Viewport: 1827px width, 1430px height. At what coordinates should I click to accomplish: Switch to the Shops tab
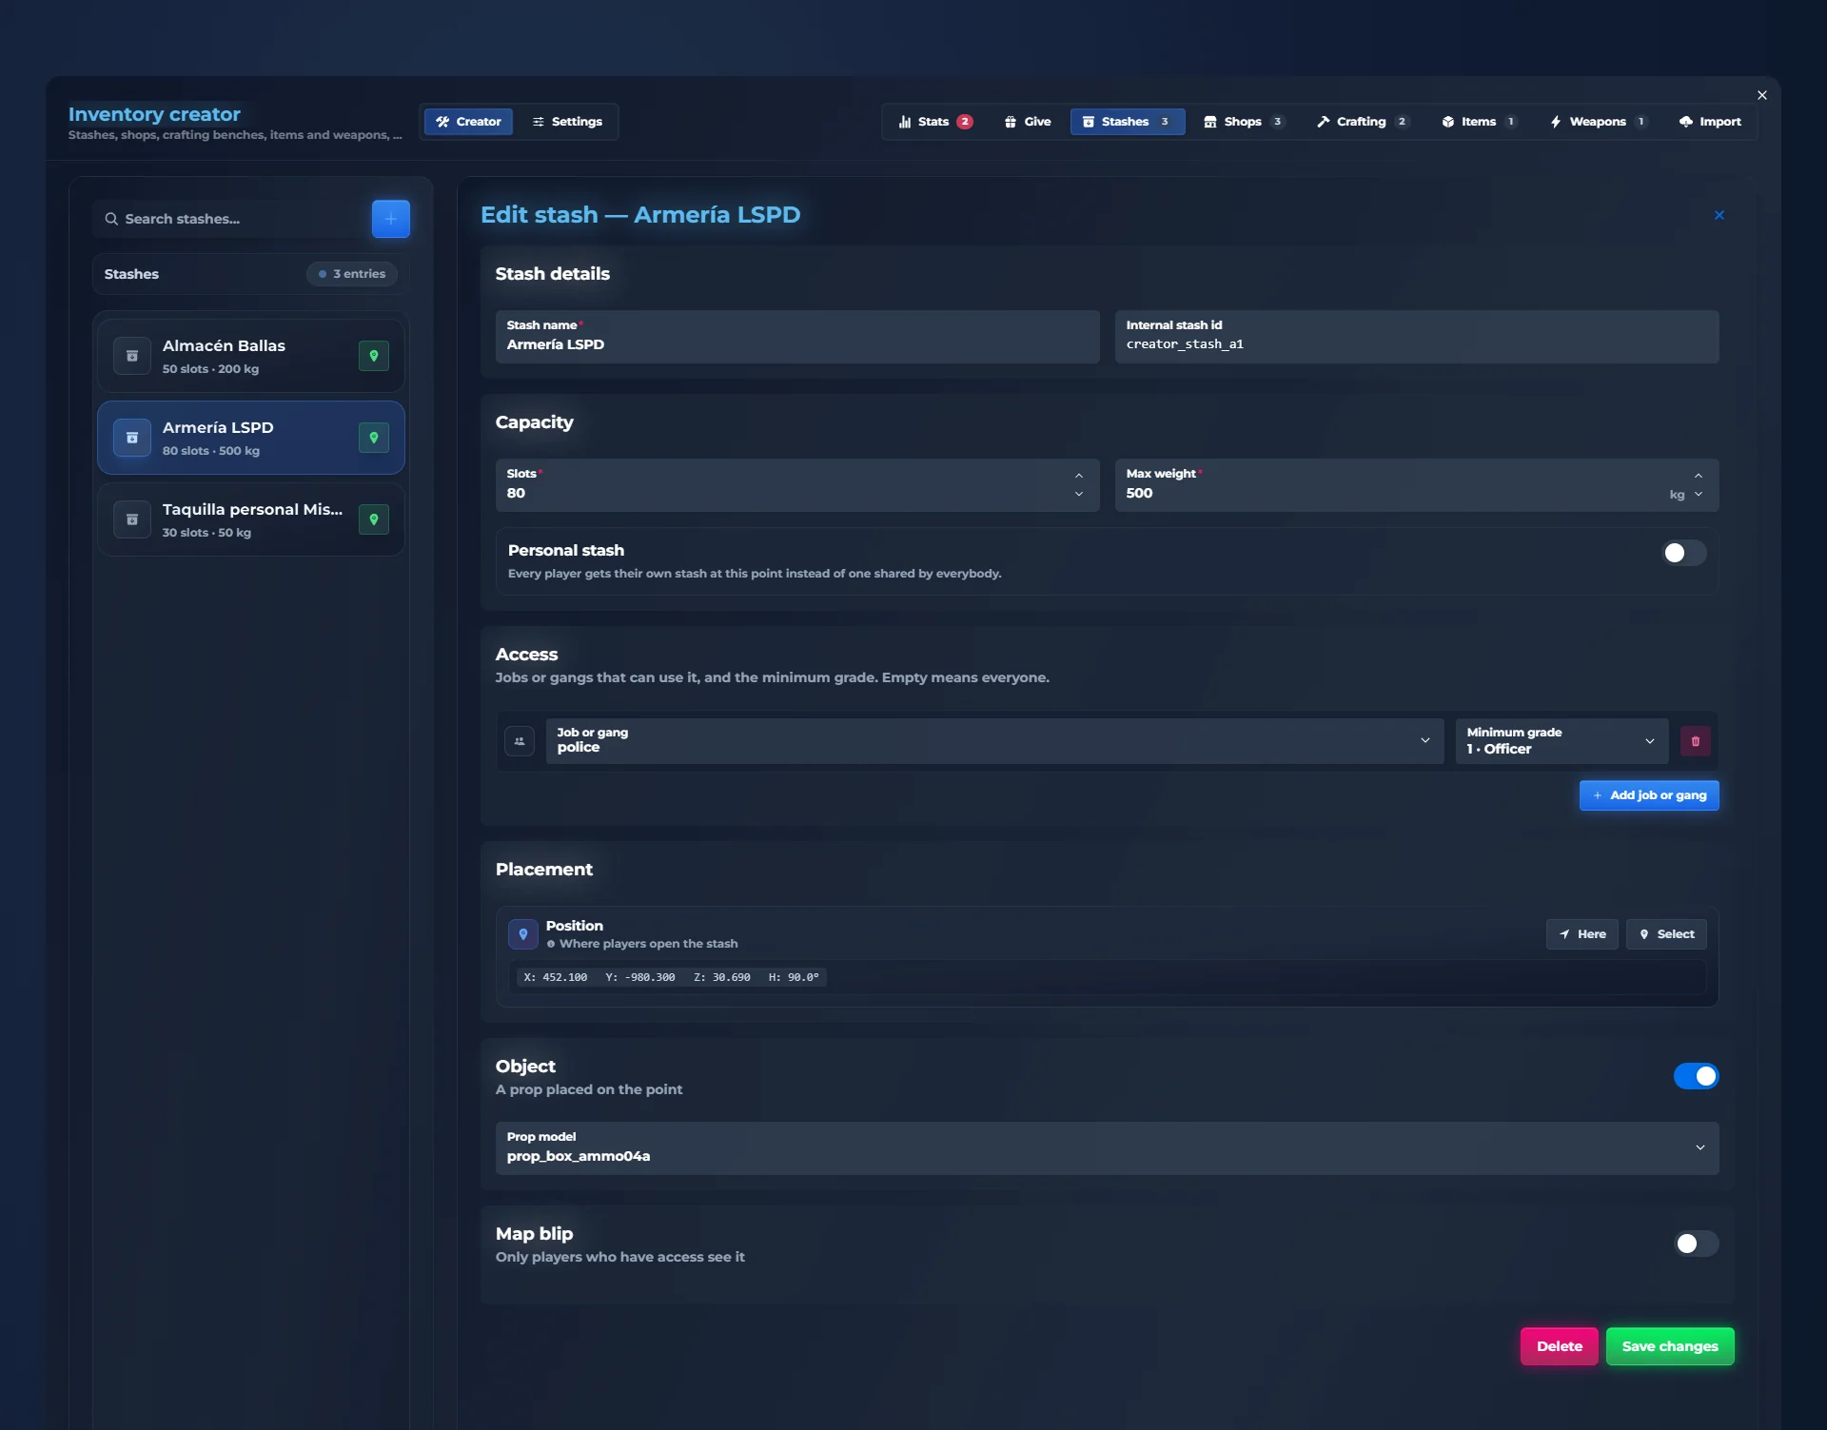(x=1244, y=122)
